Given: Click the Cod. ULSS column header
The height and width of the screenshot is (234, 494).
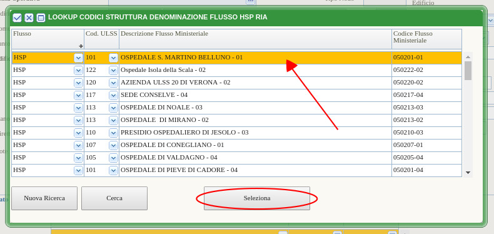Looking at the screenshot, I should (x=101, y=39).
